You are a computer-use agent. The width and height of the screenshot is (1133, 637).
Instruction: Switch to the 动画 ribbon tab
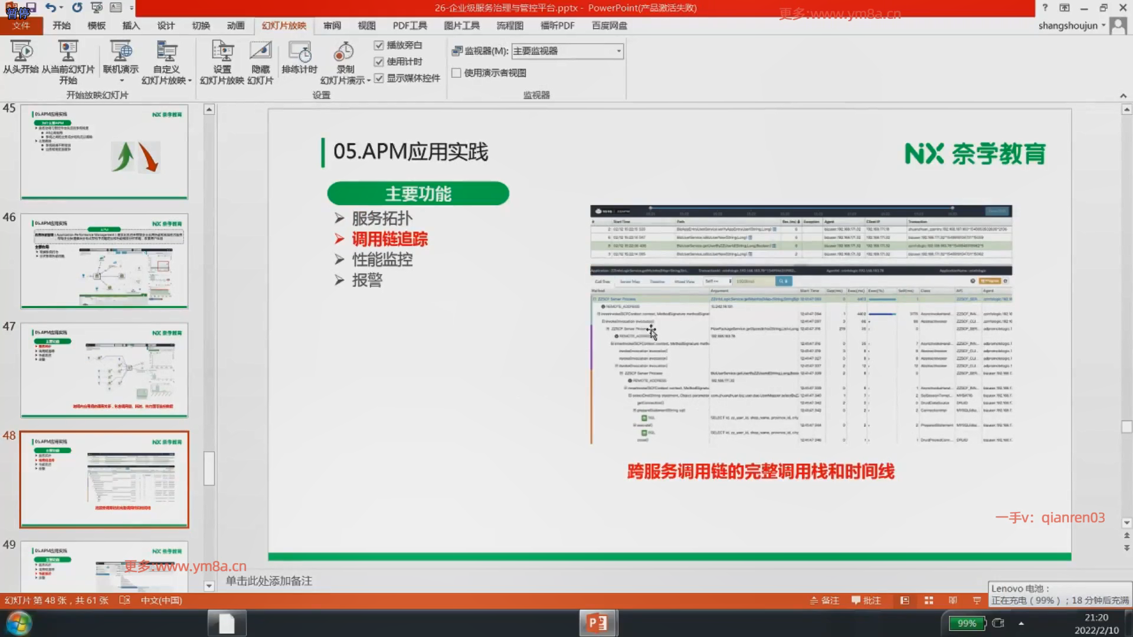tap(235, 25)
